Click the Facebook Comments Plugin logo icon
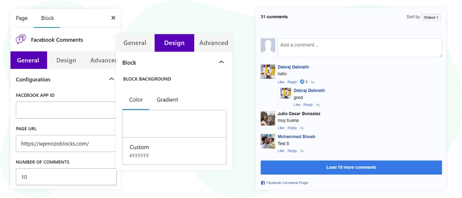 263,183
